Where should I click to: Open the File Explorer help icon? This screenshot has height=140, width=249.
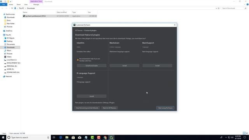pyautogui.click(x=247, y=4)
